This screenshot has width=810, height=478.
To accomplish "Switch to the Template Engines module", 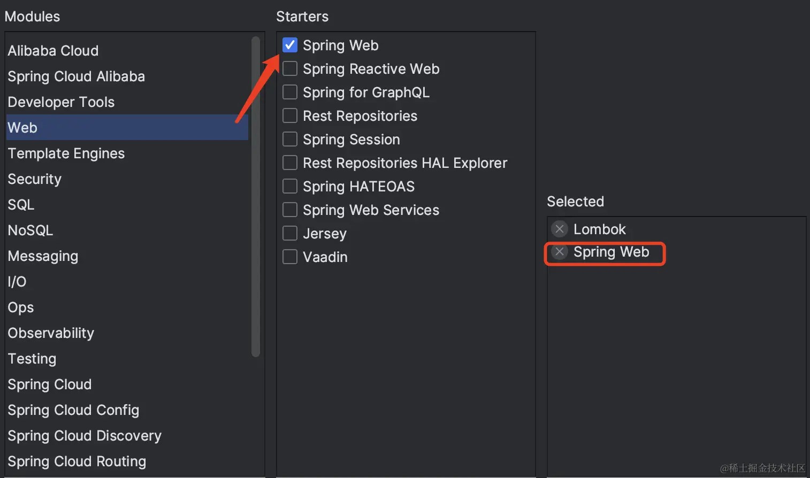I will pyautogui.click(x=66, y=153).
